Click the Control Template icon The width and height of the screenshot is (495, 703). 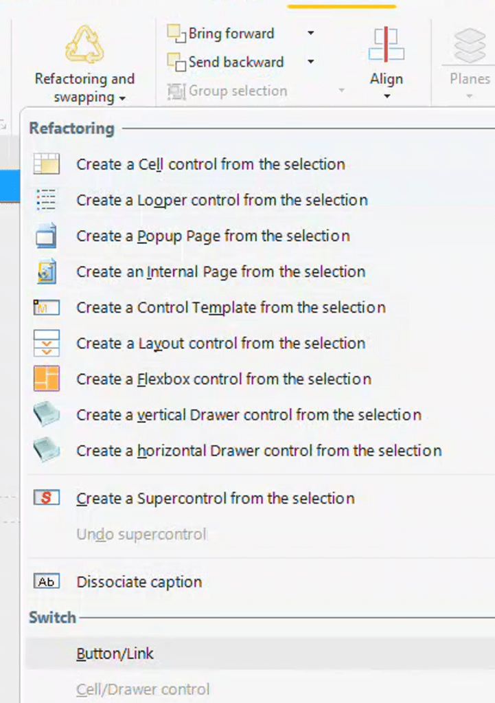pos(47,307)
